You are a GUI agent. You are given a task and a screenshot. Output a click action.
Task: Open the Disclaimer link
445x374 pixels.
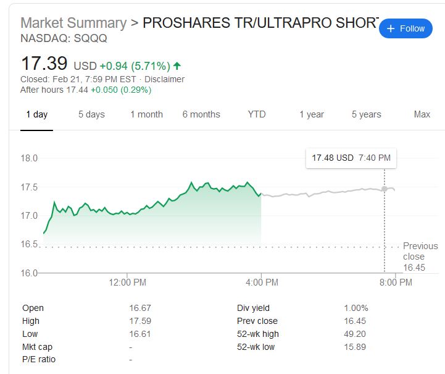click(165, 79)
